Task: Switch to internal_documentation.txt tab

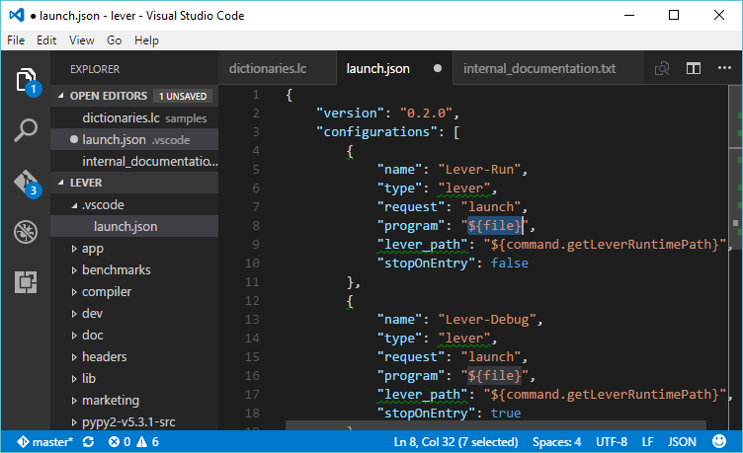Action: [x=539, y=69]
